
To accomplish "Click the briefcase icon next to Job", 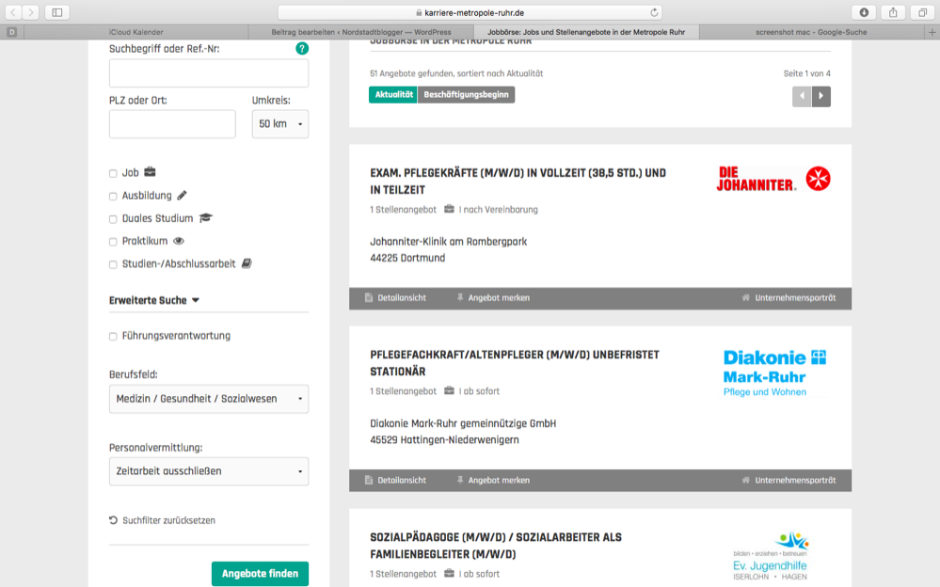I will tap(150, 172).
